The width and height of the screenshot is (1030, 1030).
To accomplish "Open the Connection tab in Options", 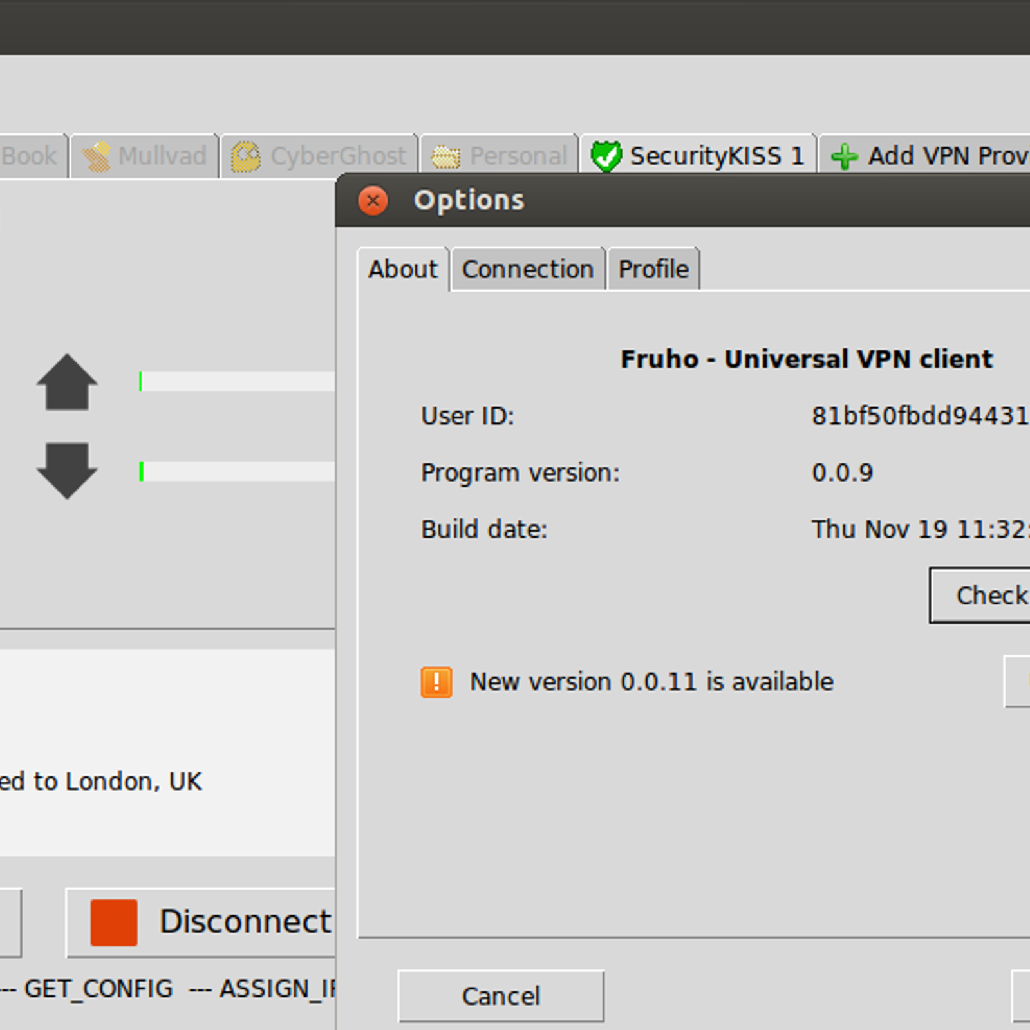I will pyautogui.click(x=528, y=269).
